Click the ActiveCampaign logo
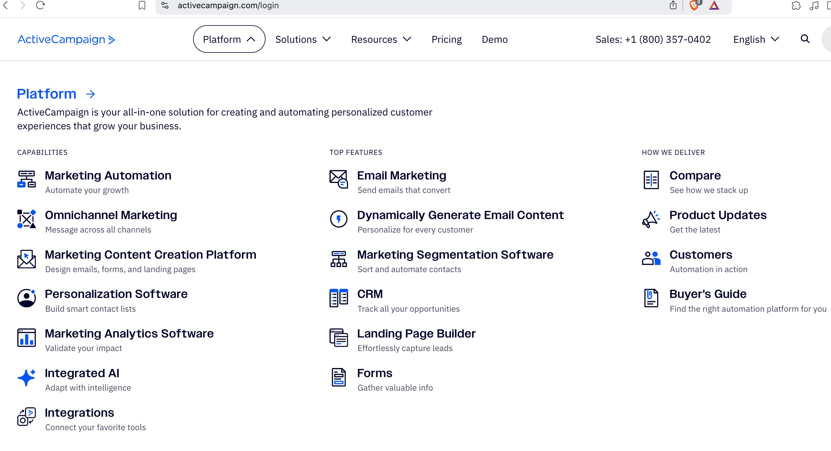 coord(66,39)
